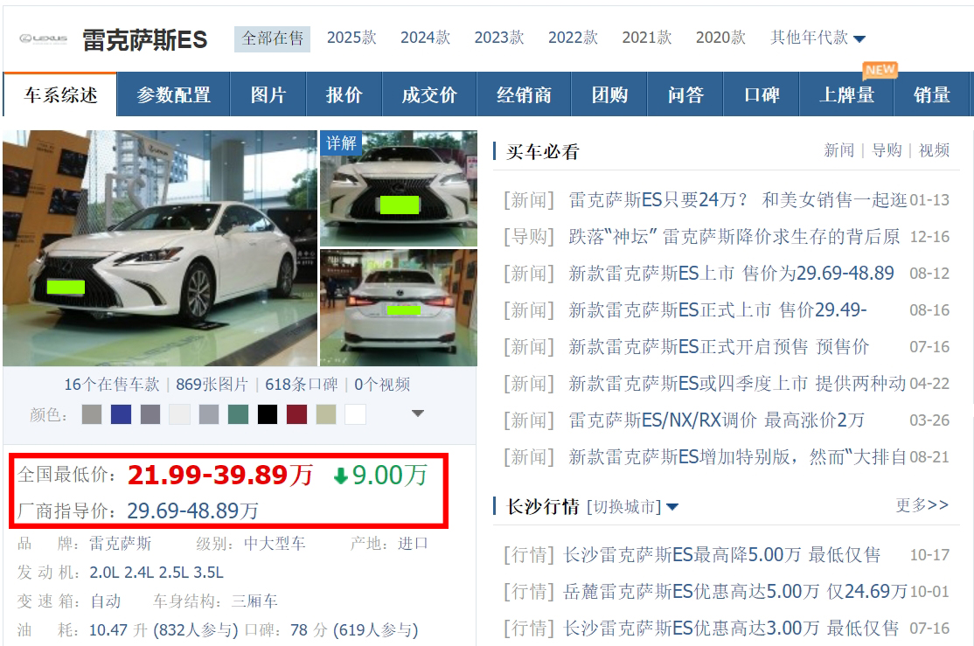
Task: Open 618条口碑 link
Action: 302,385
